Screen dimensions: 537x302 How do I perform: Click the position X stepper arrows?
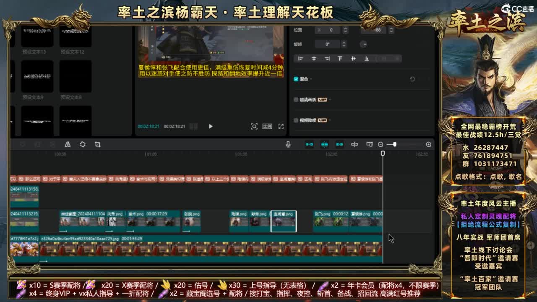click(x=345, y=30)
